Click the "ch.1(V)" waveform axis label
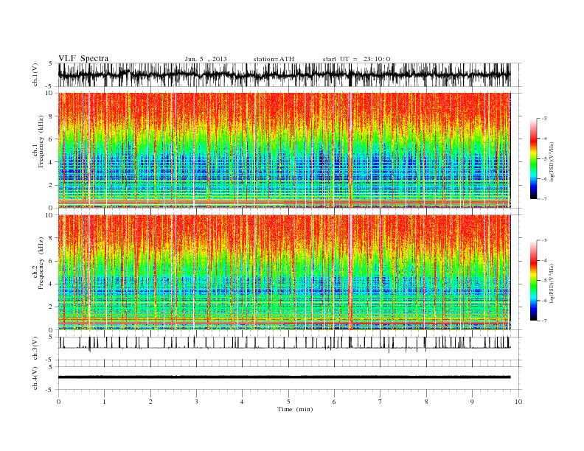 (x=35, y=74)
